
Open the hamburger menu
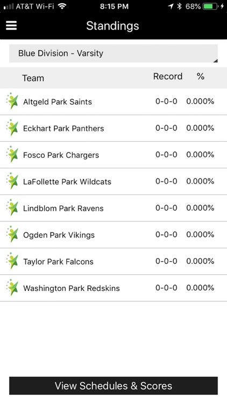pyautogui.click(x=11, y=25)
